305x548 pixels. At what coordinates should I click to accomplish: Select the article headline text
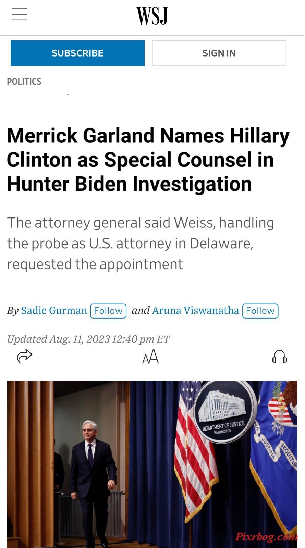[148, 160]
